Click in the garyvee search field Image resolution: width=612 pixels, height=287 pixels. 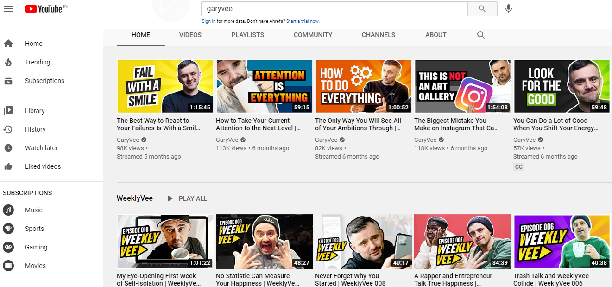click(x=334, y=9)
